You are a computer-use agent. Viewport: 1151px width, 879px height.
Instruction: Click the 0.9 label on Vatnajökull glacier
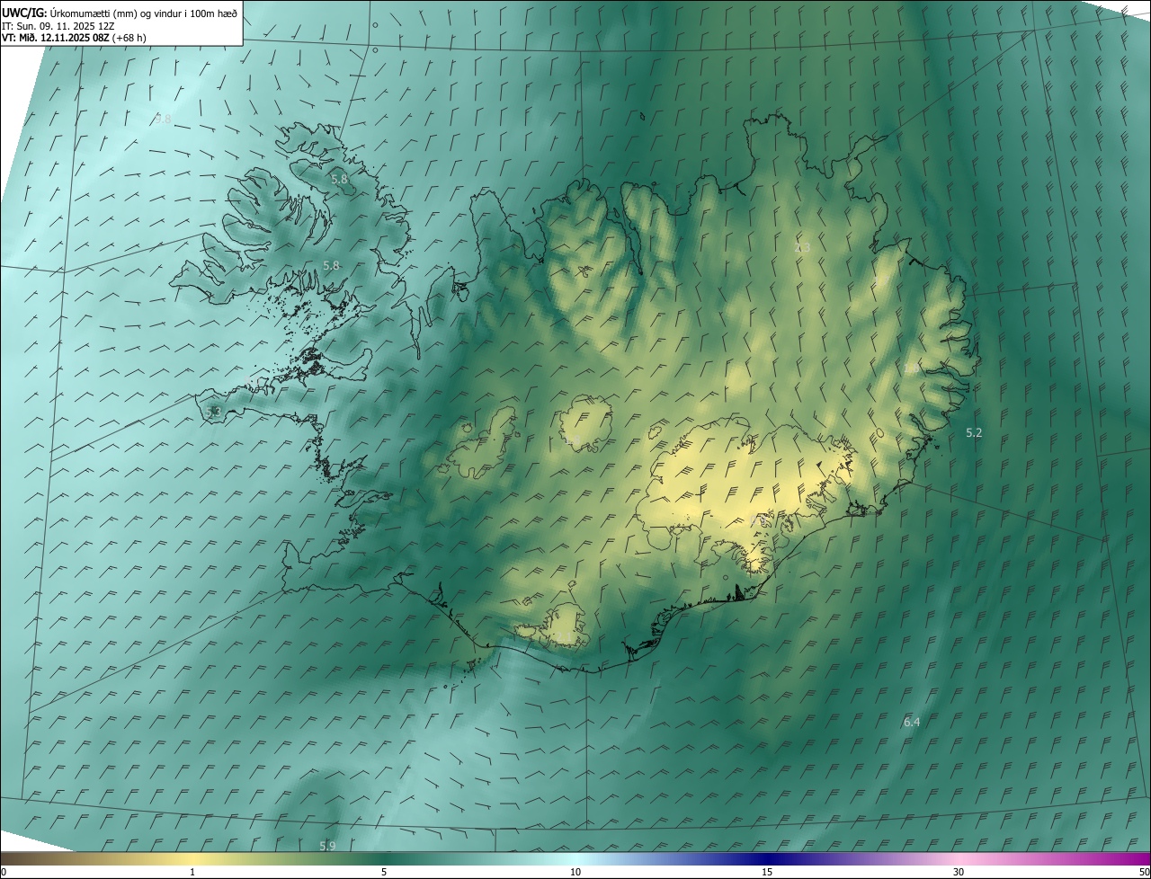(759, 519)
